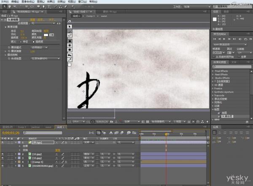This screenshot has width=253, height=186.
Task: Select the Hand tool in top toolbar
Action: pyautogui.click(x=10, y=6)
